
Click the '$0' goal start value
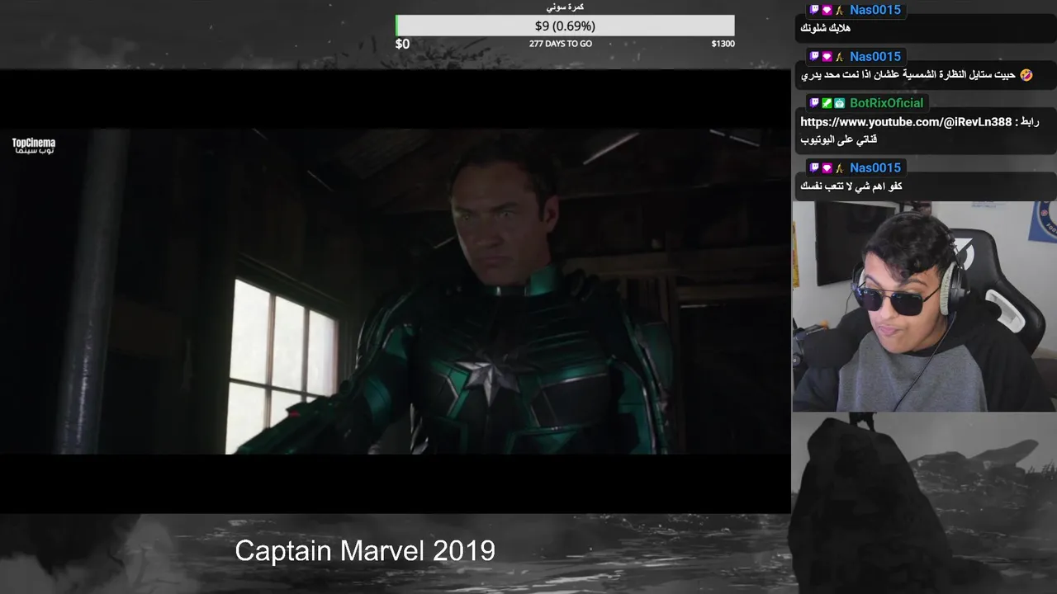click(402, 44)
